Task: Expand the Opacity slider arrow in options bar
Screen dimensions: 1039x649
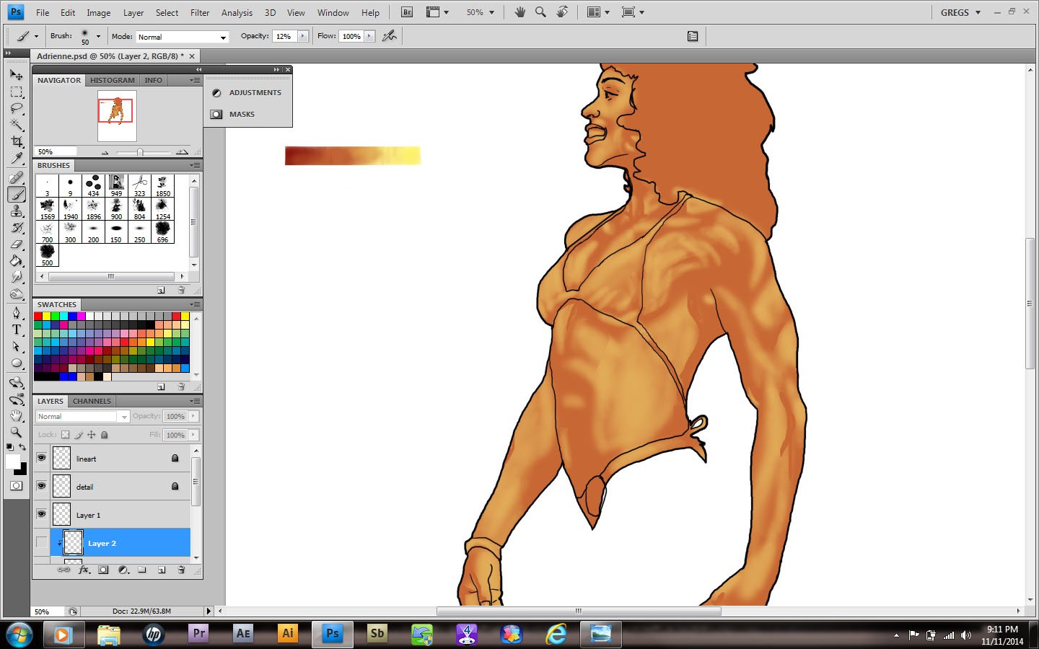Action: pos(303,36)
